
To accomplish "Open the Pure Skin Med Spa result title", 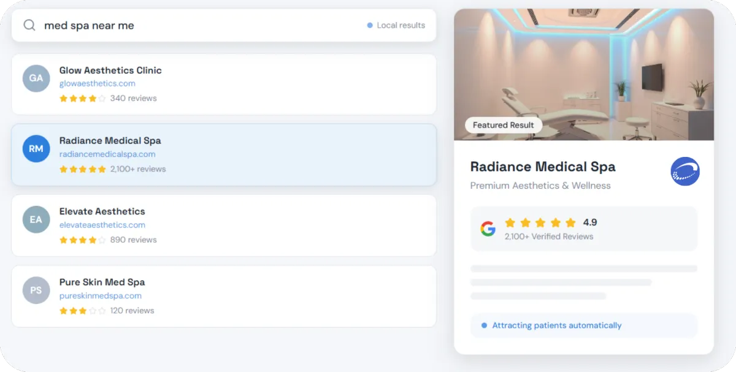I will point(102,282).
